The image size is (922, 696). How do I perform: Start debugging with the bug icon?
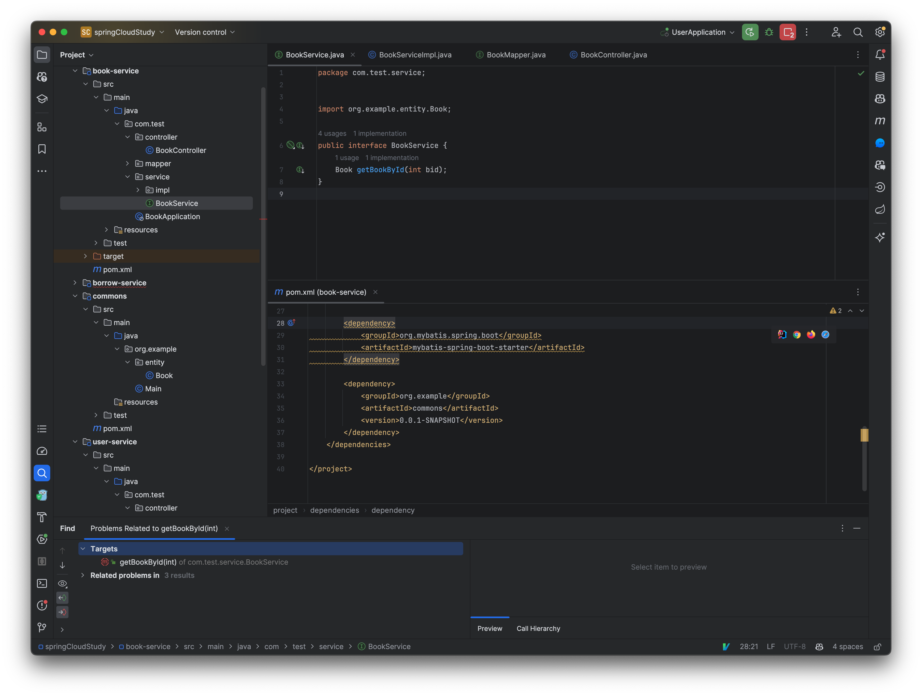click(769, 32)
